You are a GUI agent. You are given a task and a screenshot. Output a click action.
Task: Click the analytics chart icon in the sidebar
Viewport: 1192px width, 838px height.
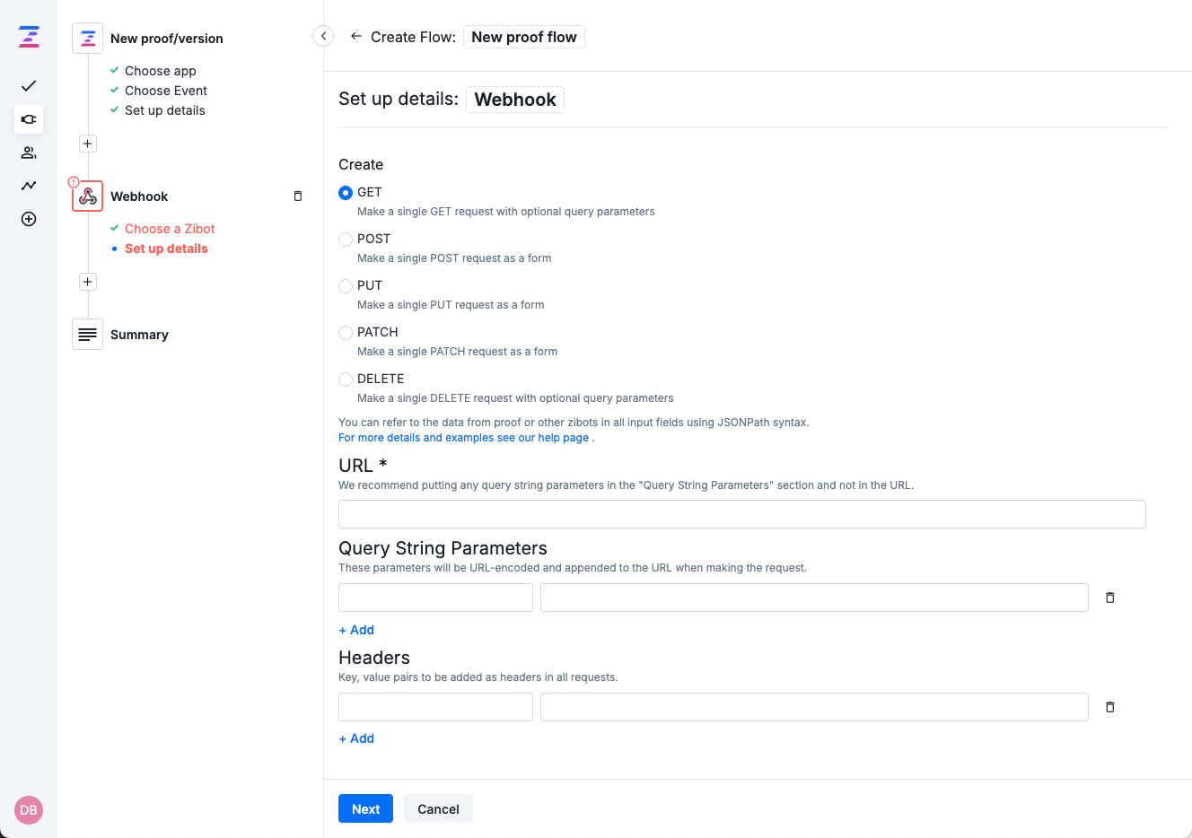(x=28, y=186)
